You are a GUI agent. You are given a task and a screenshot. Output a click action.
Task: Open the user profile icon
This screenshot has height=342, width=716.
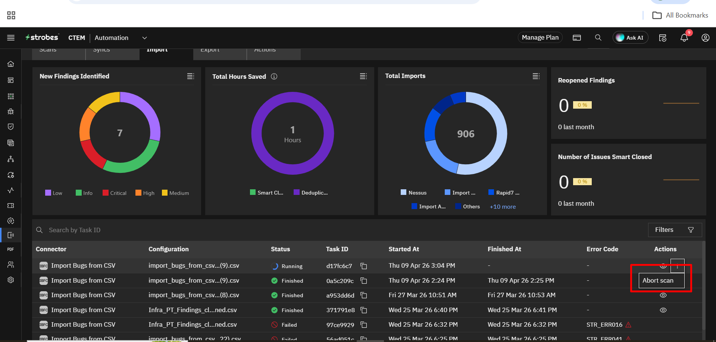click(x=705, y=38)
